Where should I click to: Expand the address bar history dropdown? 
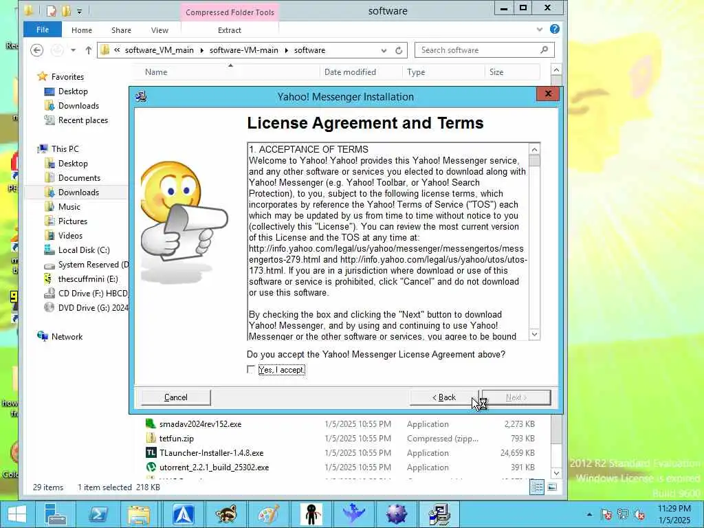[x=384, y=50]
